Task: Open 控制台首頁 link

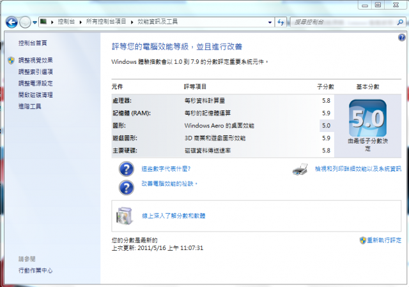Action: pyautogui.click(x=33, y=43)
